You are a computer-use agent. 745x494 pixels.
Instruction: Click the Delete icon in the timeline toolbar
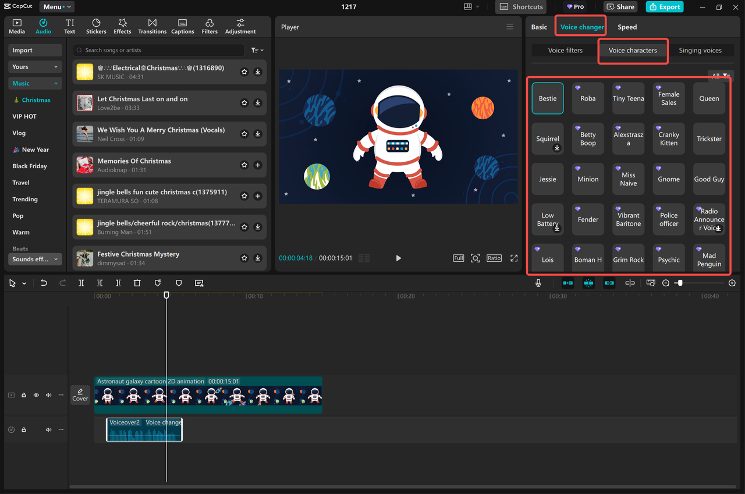click(137, 283)
